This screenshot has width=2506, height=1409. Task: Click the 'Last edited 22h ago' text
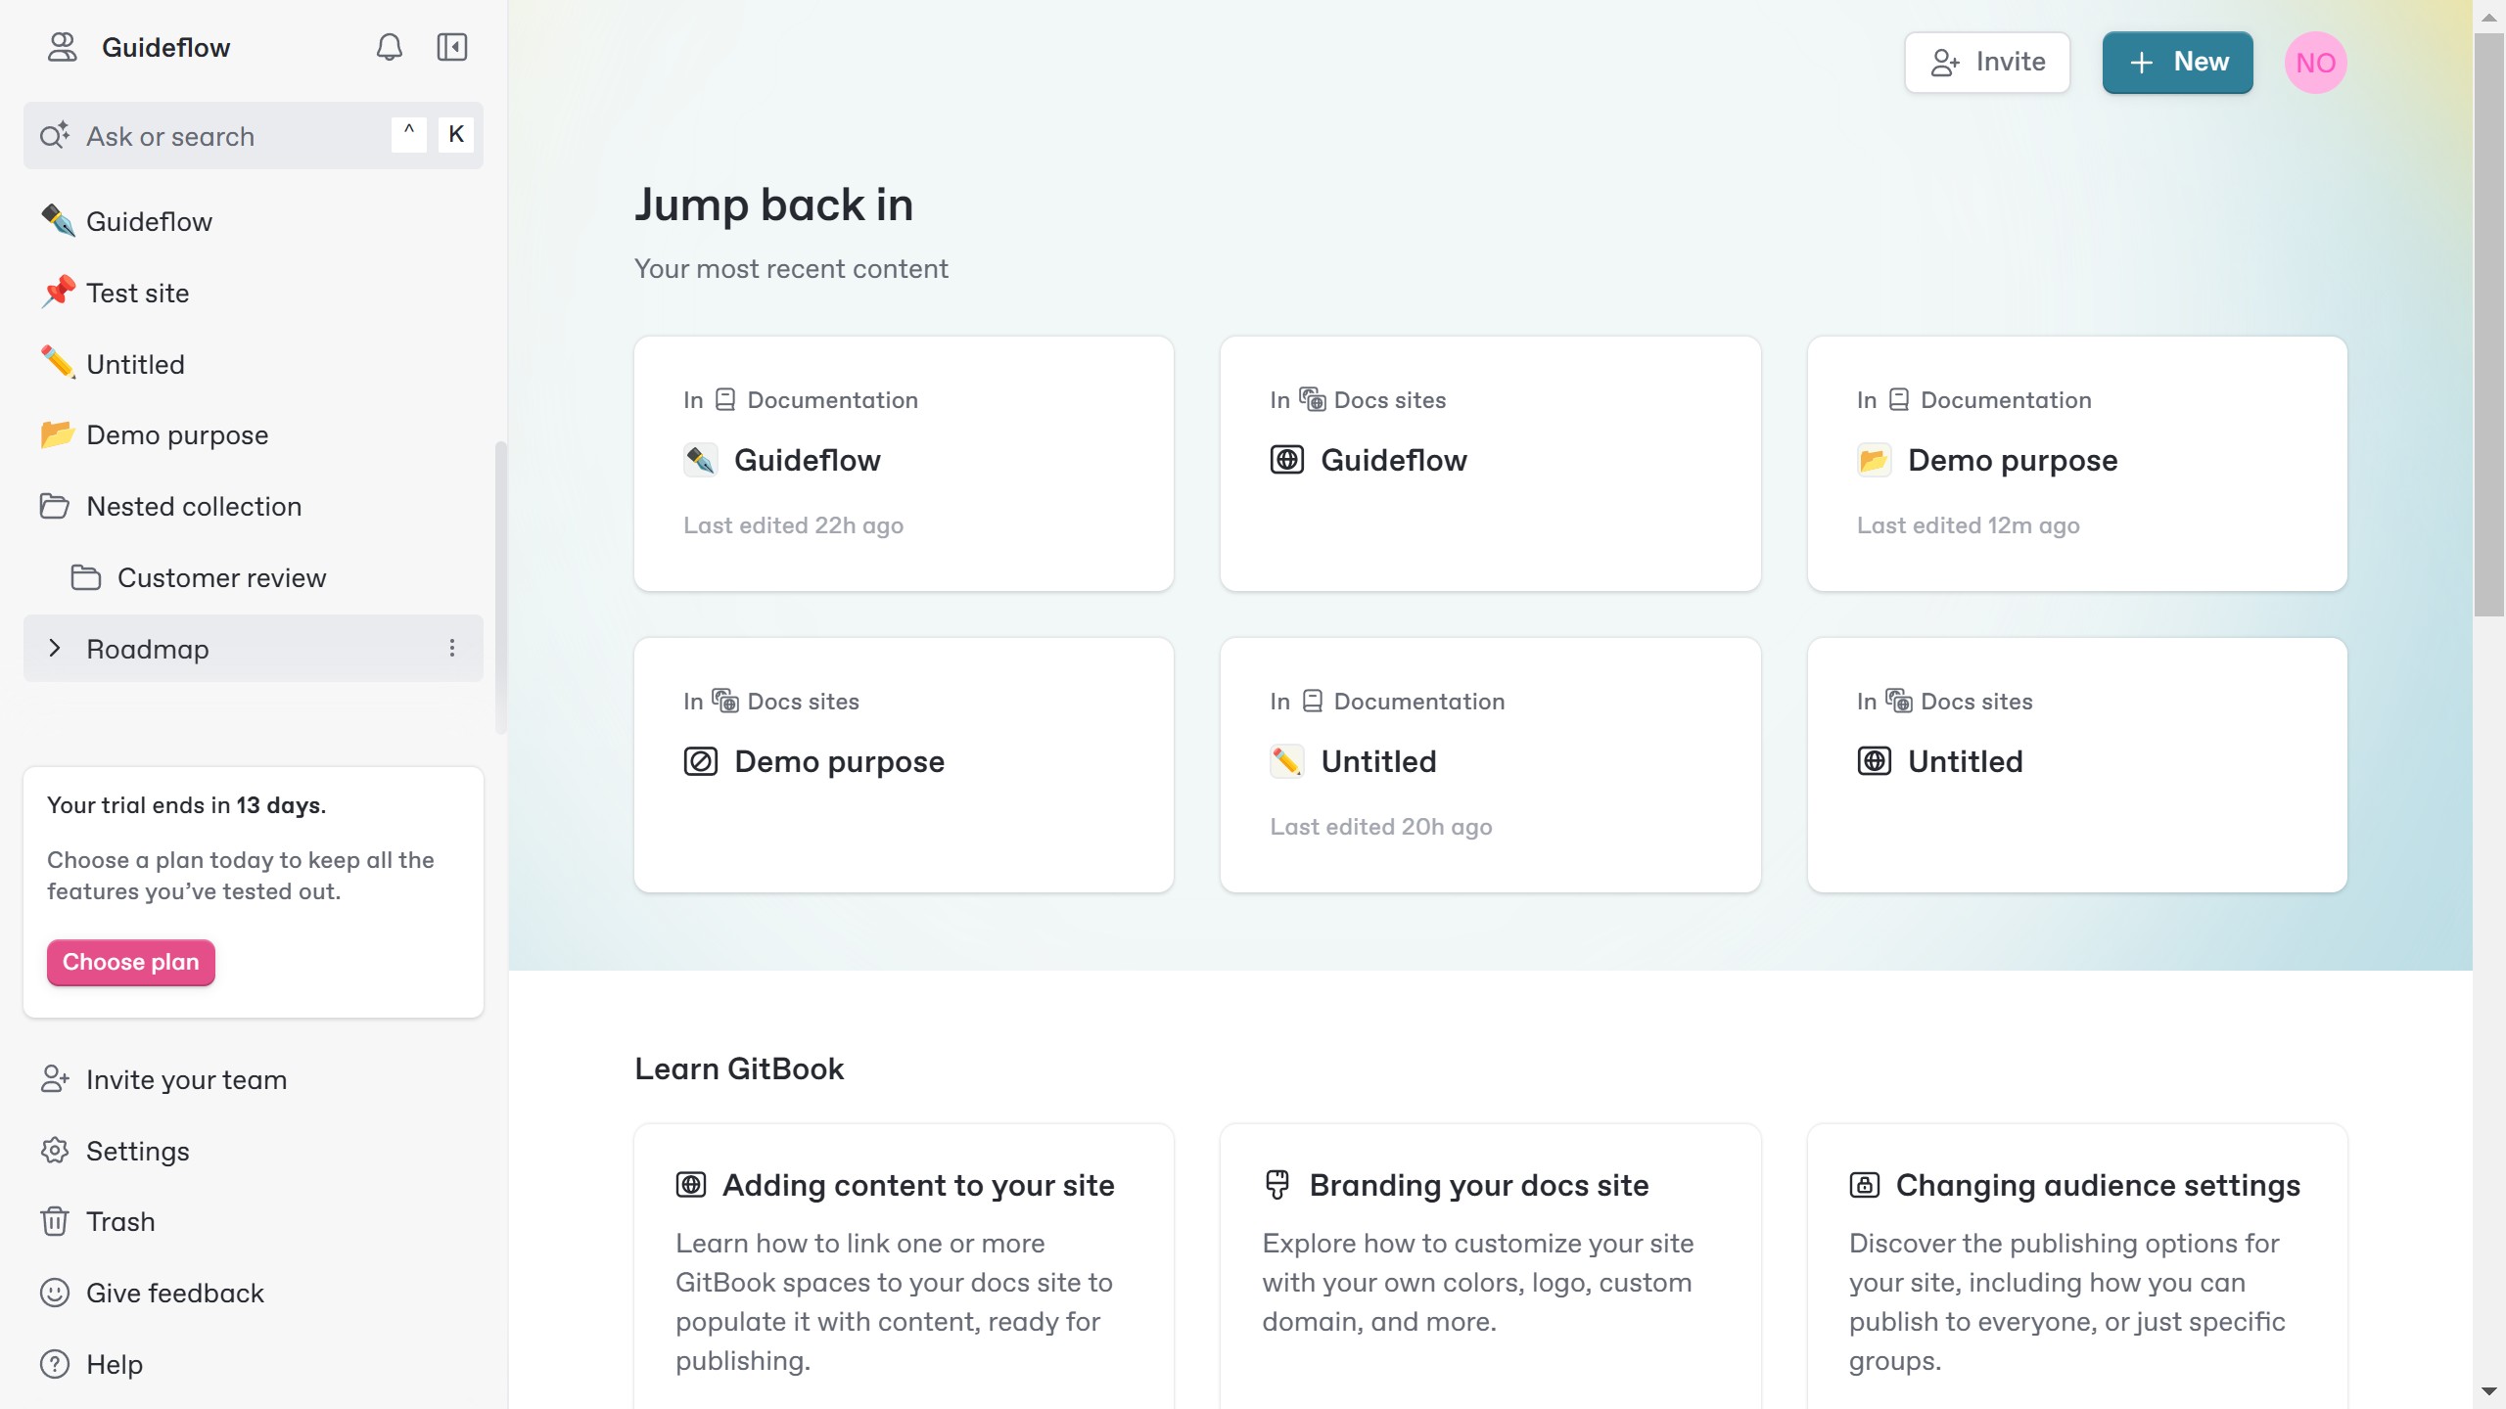(793, 525)
